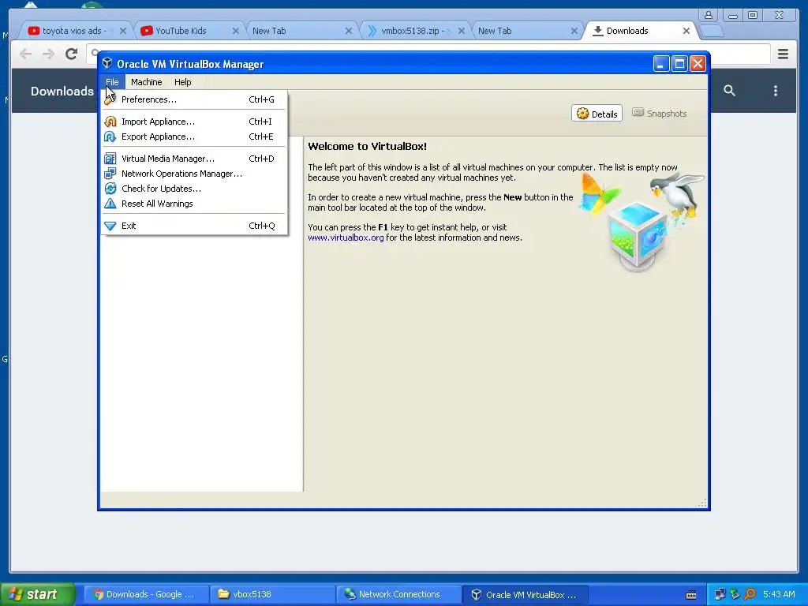Click Exit in the File menu

pyautogui.click(x=194, y=226)
